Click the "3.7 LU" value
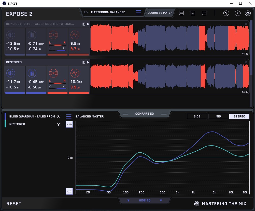 tap(75, 49)
